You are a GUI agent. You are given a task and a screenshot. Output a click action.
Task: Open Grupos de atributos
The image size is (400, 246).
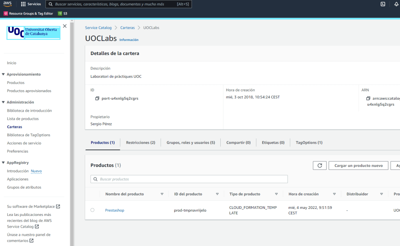(x=24, y=187)
